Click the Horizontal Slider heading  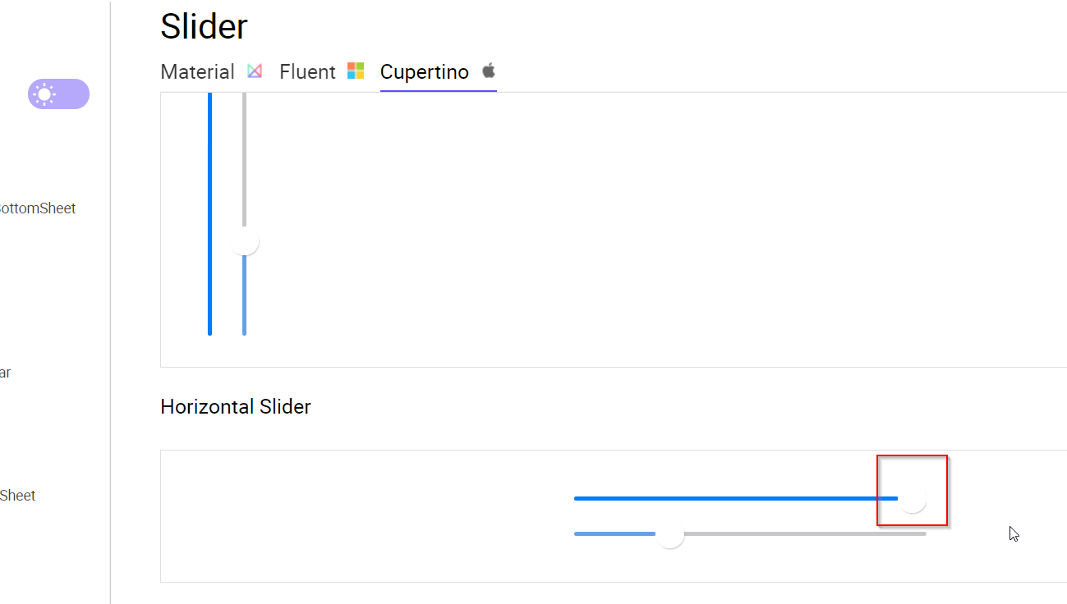[x=236, y=406]
